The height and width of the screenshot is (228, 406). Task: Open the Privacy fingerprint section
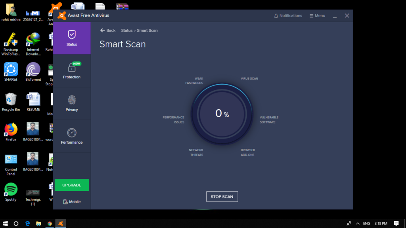click(x=72, y=103)
